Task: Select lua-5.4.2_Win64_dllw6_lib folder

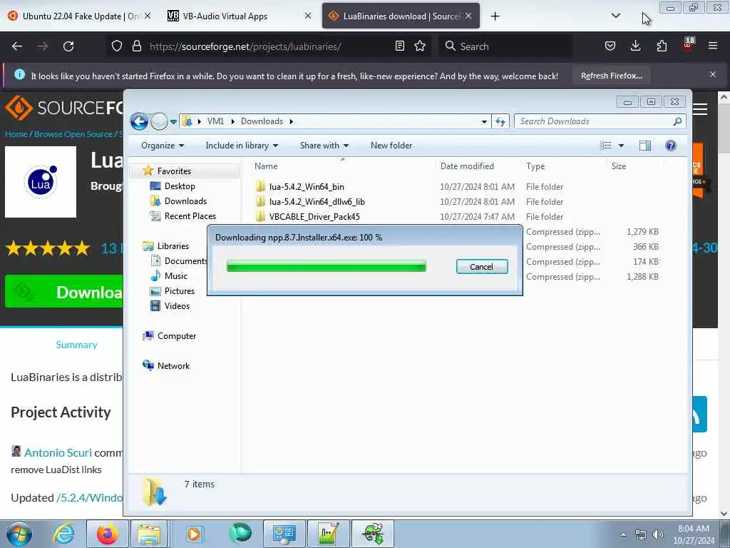Action: (x=317, y=202)
